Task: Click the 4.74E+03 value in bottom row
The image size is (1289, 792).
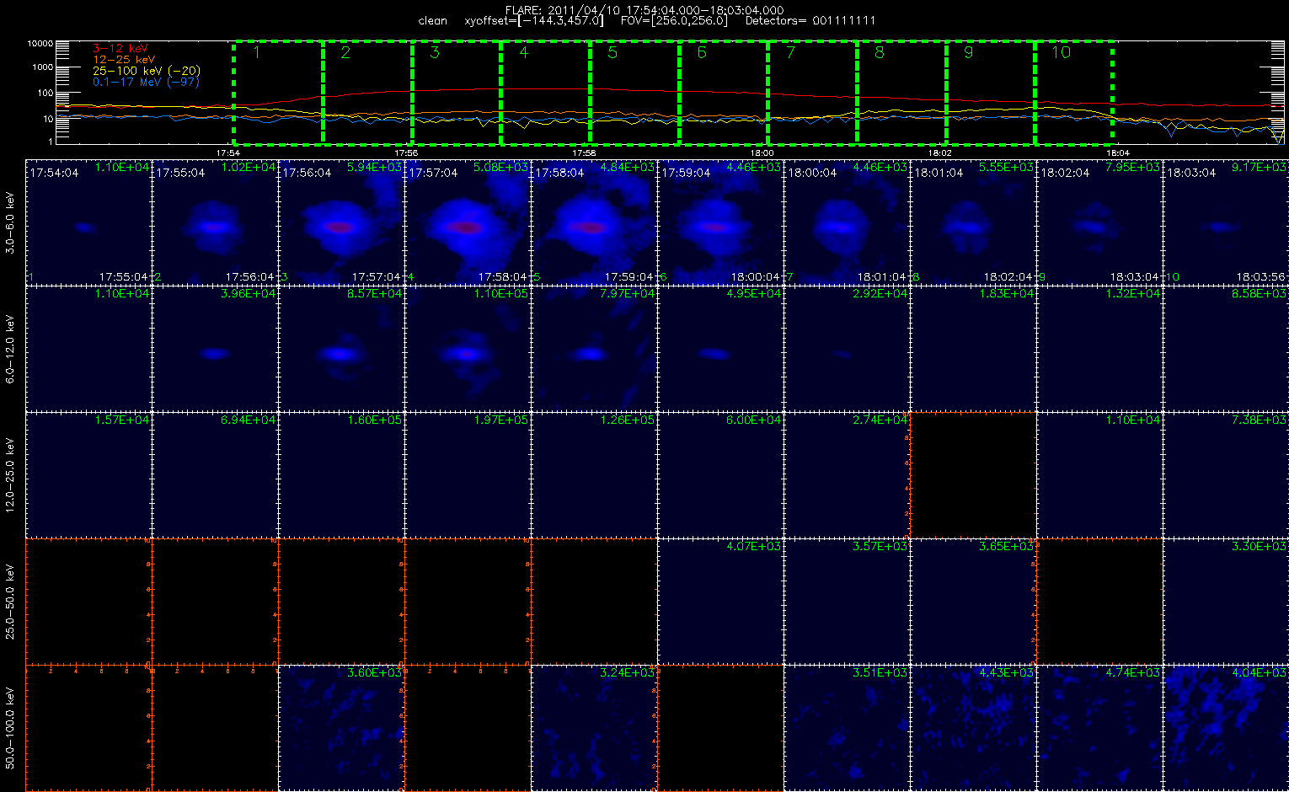Action: pos(1132,673)
